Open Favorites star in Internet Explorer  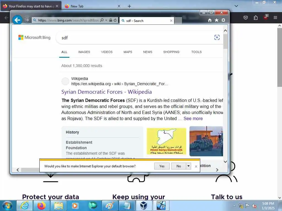tap(216, 20)
